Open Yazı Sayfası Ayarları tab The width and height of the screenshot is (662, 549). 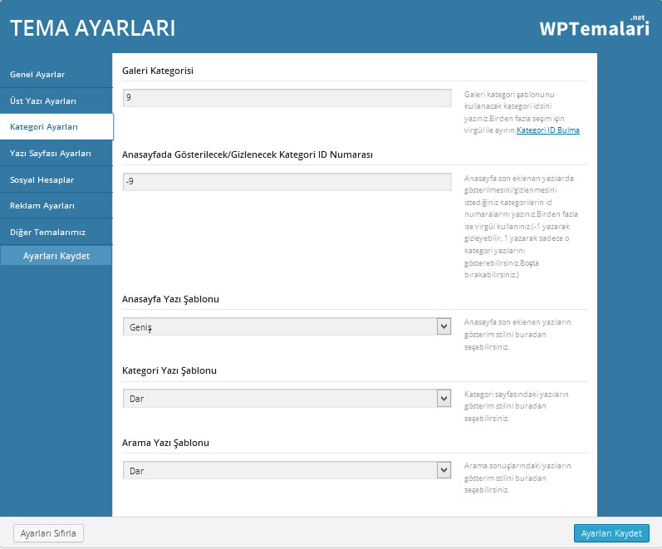click(56, 154)
